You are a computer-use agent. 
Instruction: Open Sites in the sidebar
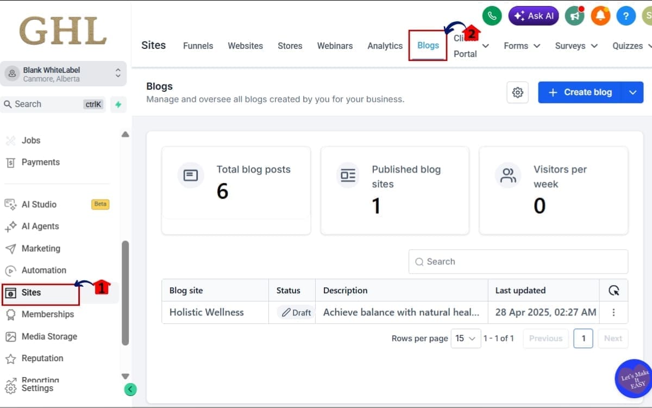32,293
